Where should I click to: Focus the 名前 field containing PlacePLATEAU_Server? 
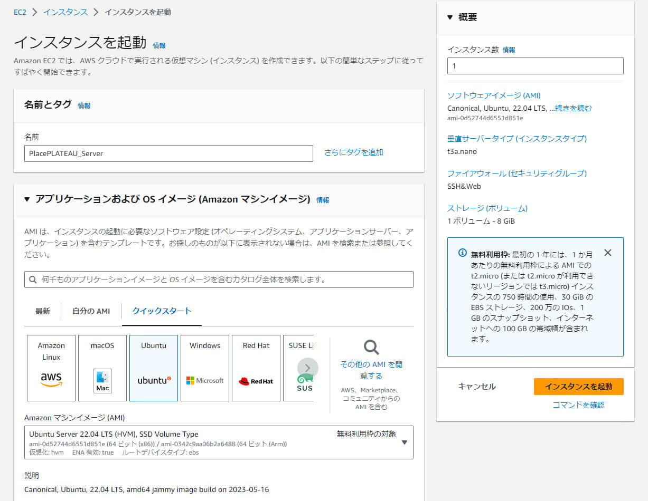click(x=168, y=153)
